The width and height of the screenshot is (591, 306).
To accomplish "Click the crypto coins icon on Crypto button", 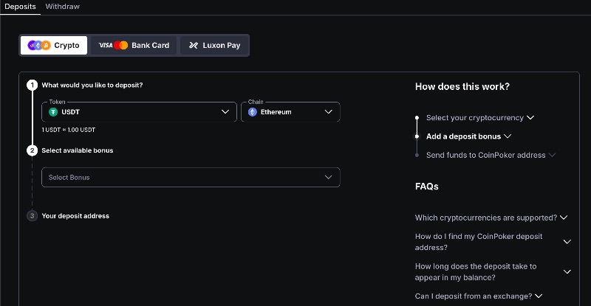I will click(39, 46).
